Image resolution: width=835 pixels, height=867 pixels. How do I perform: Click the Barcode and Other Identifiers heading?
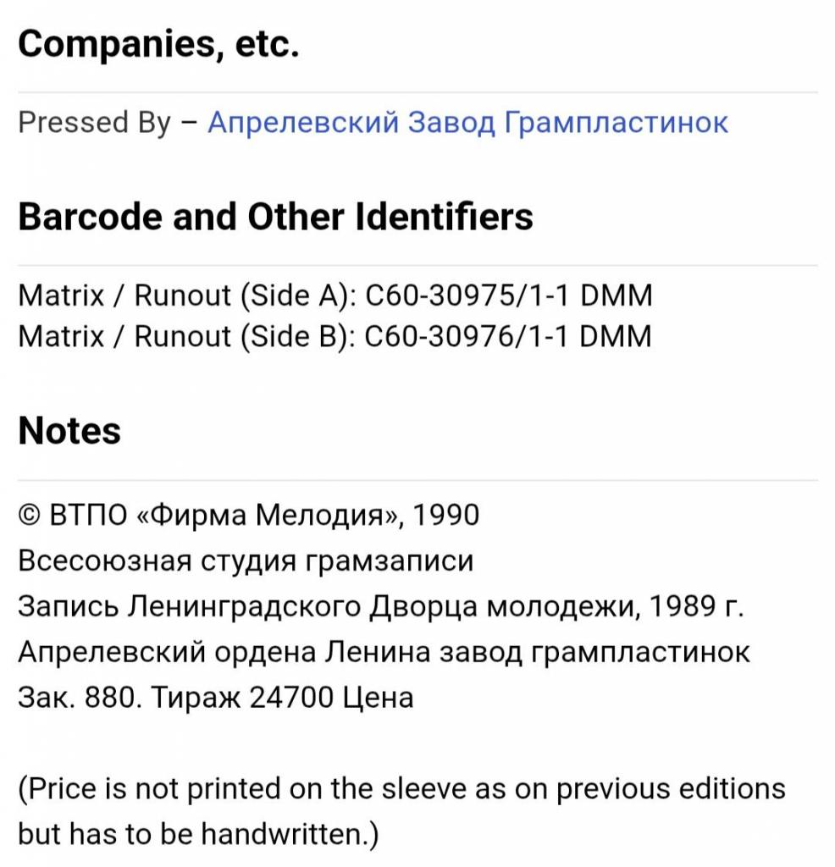click(x=275, y=216)
